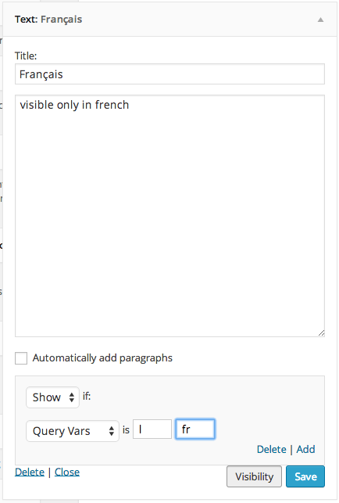The width and height of the screenshot is (339, 503).
Task: Click inside the 'visible only in french' textarea
Action: [x=169, y=216]
